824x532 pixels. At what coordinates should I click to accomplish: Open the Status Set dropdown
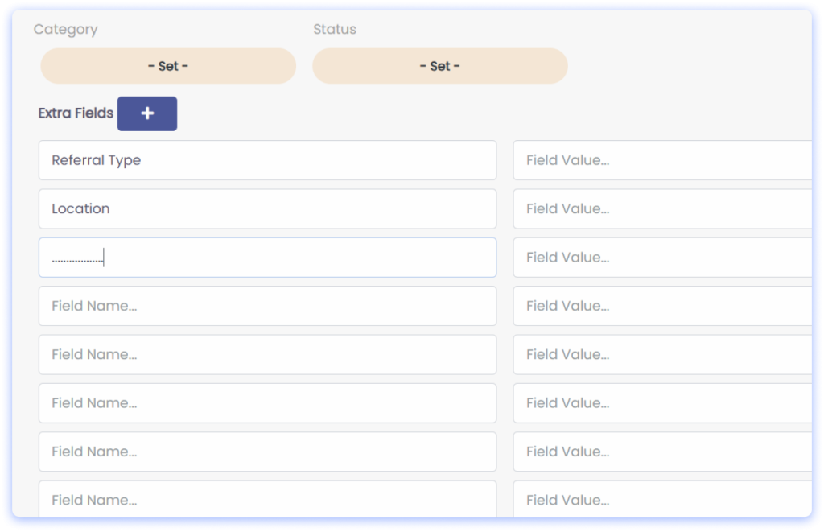439,66
